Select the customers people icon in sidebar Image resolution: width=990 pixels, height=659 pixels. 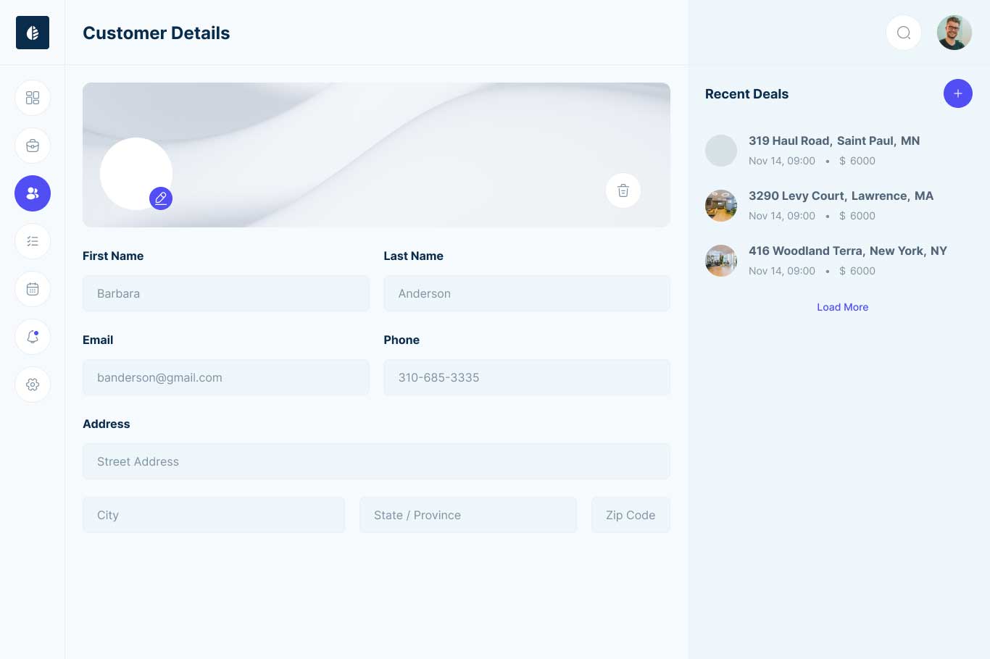click(33, 193)
